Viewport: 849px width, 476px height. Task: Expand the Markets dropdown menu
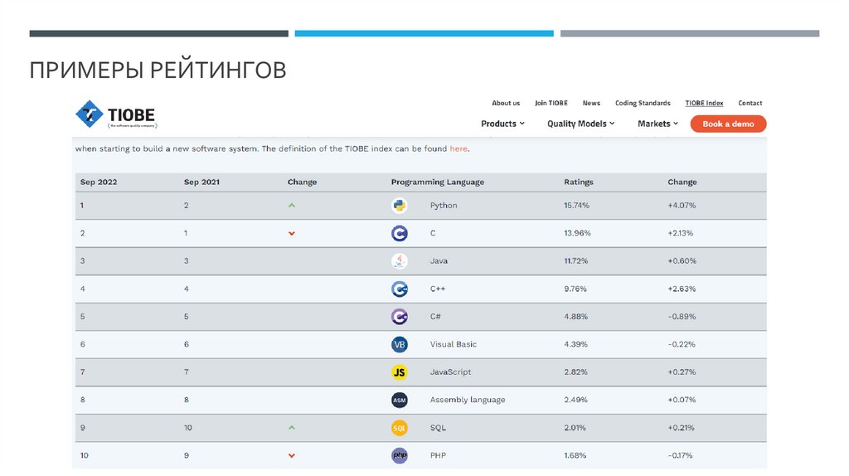tap(657, 124)
